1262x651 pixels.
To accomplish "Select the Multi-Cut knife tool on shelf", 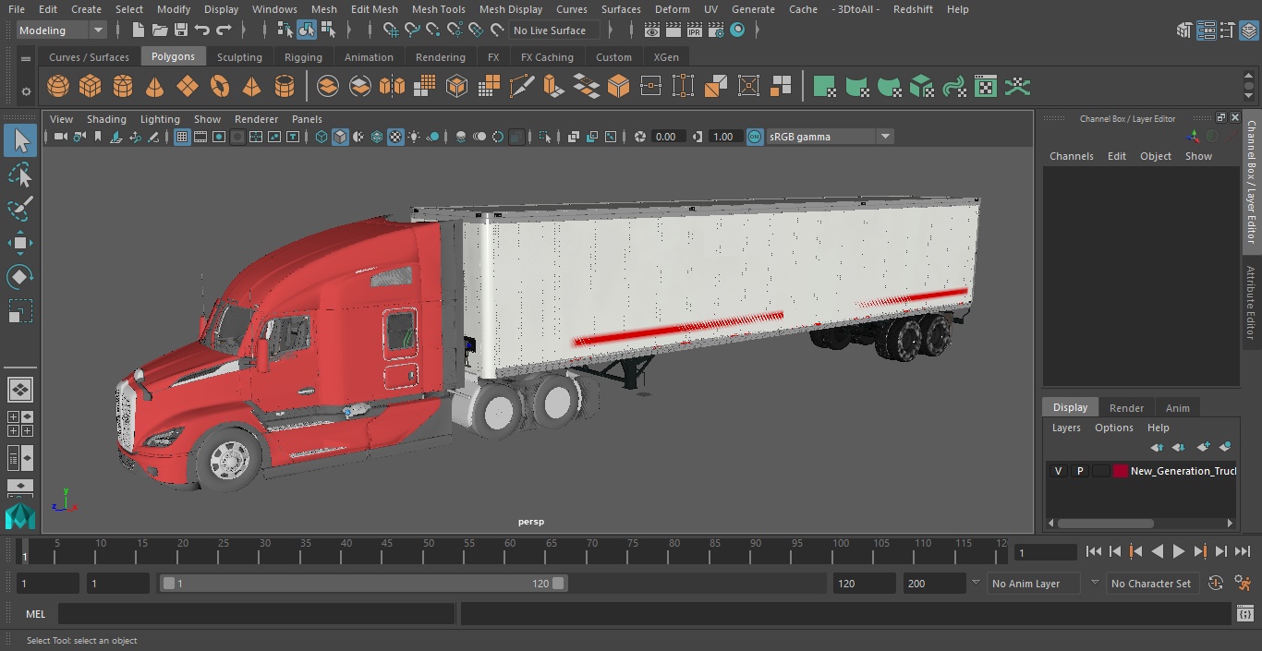I will [521, 87].
